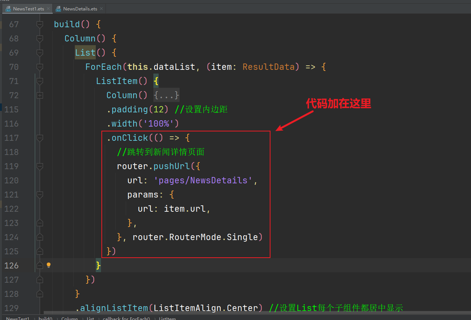Click the ListItem breadcrumb
The image size is (471, 320).
pyautogui.click(x=167, y=318)
